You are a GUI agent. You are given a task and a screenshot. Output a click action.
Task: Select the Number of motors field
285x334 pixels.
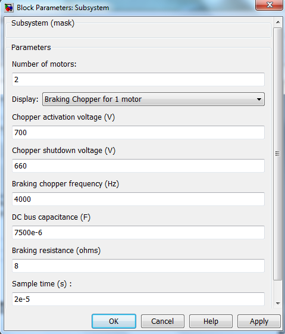click(x=138, y=79)
